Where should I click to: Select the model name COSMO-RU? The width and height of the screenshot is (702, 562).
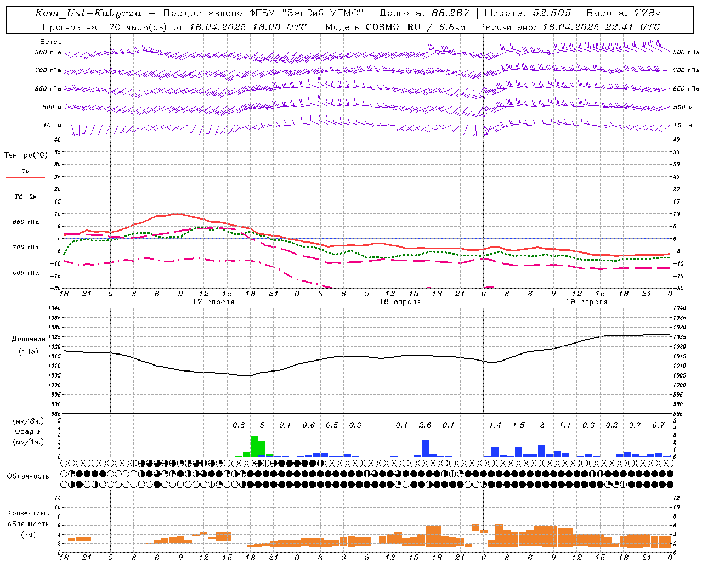pos(393,27)
